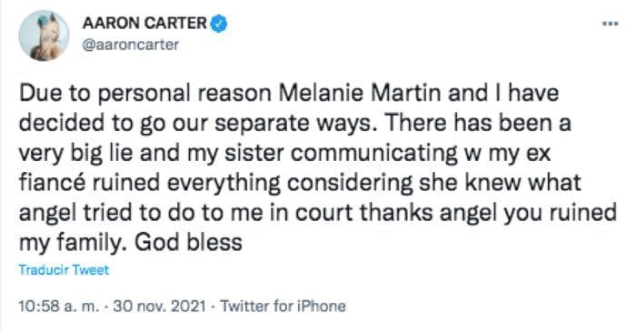Open the three-dot more options menu
Screen dimensions: 636x333
[610, 24]
